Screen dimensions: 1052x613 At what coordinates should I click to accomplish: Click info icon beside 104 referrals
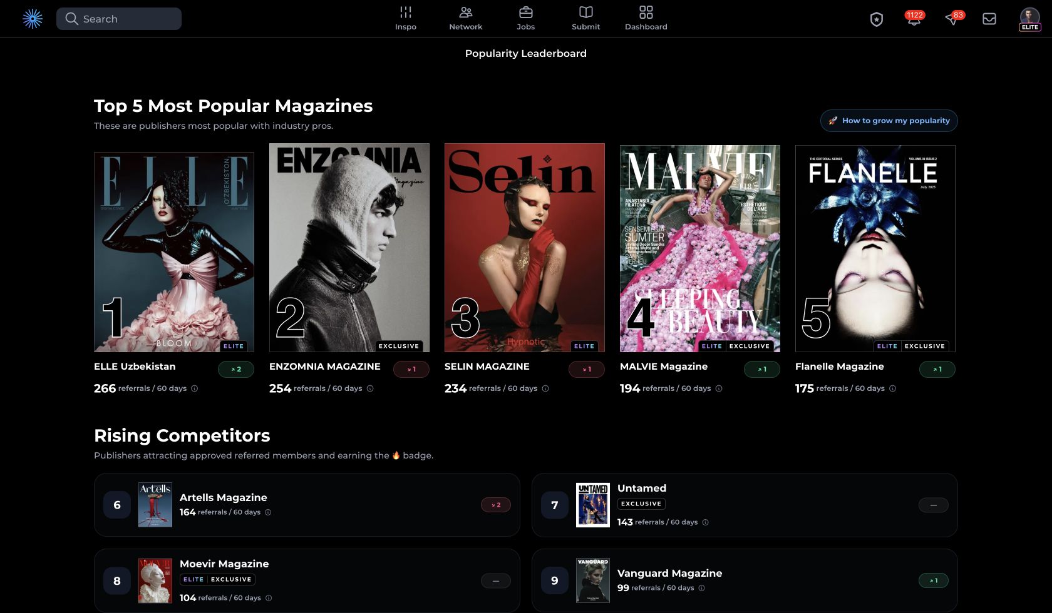pos(269,598)
